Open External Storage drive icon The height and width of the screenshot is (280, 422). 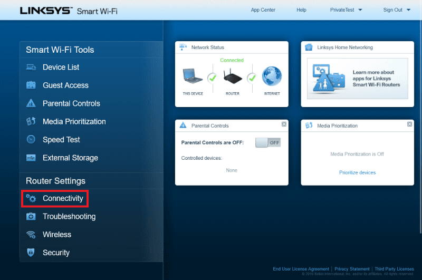pos(31,158)
